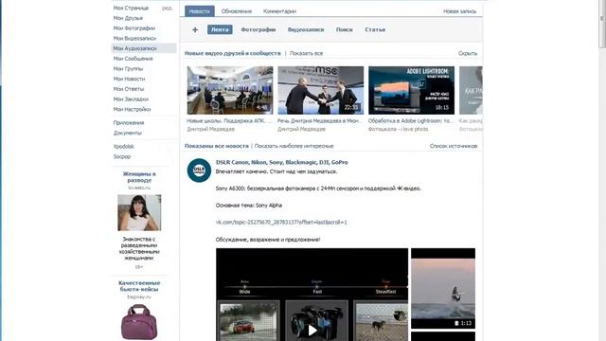Open the Socpop sidebar link
This screenshot has height=341, width=606.
point(122,156)
